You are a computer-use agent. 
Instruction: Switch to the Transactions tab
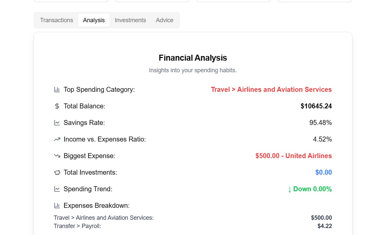tap(56, 20)
